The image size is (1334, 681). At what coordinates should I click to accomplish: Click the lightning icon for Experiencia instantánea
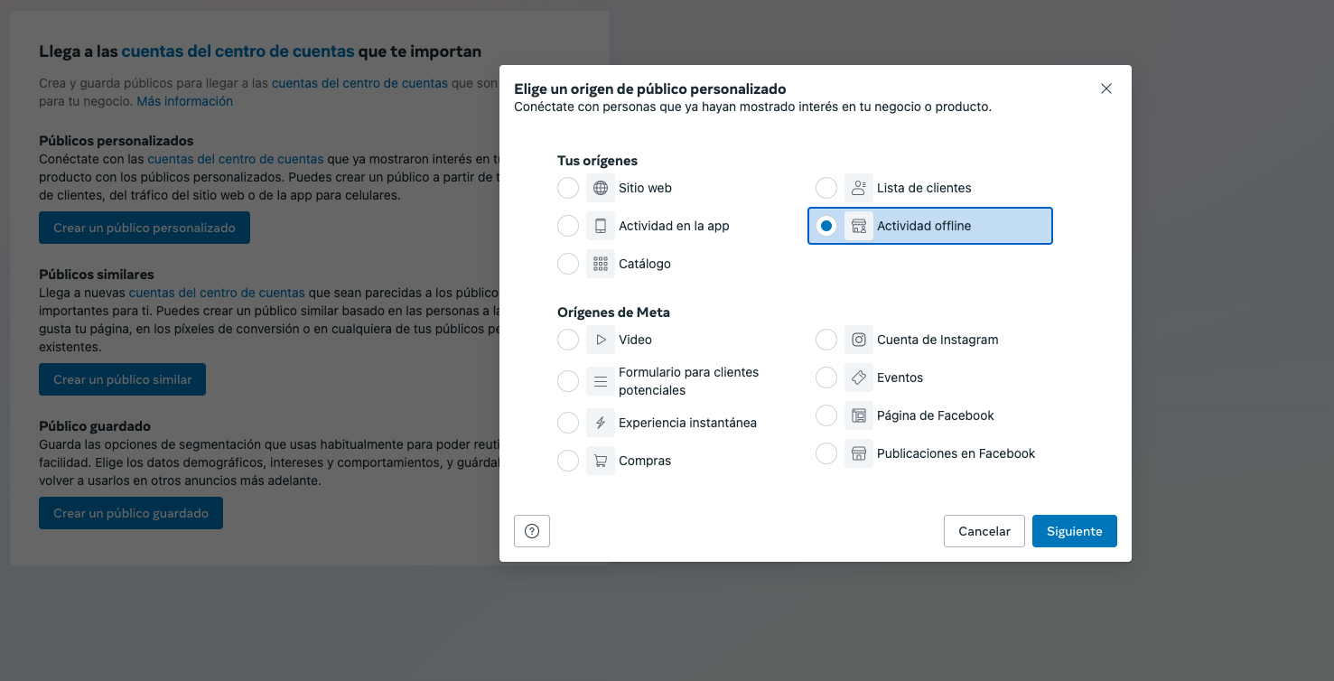tap(601, 423)
